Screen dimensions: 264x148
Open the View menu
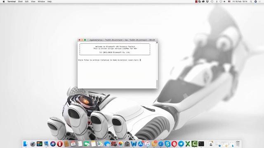(33, 2)
